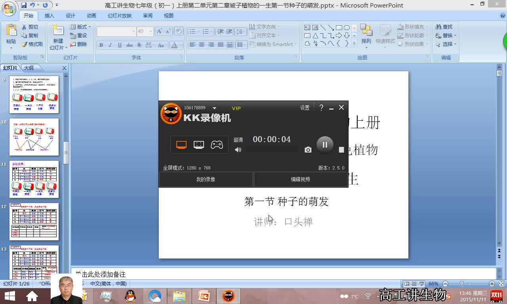Click the redo icon in quick access toolbar
507x304 pixels.
click(45, 5)
